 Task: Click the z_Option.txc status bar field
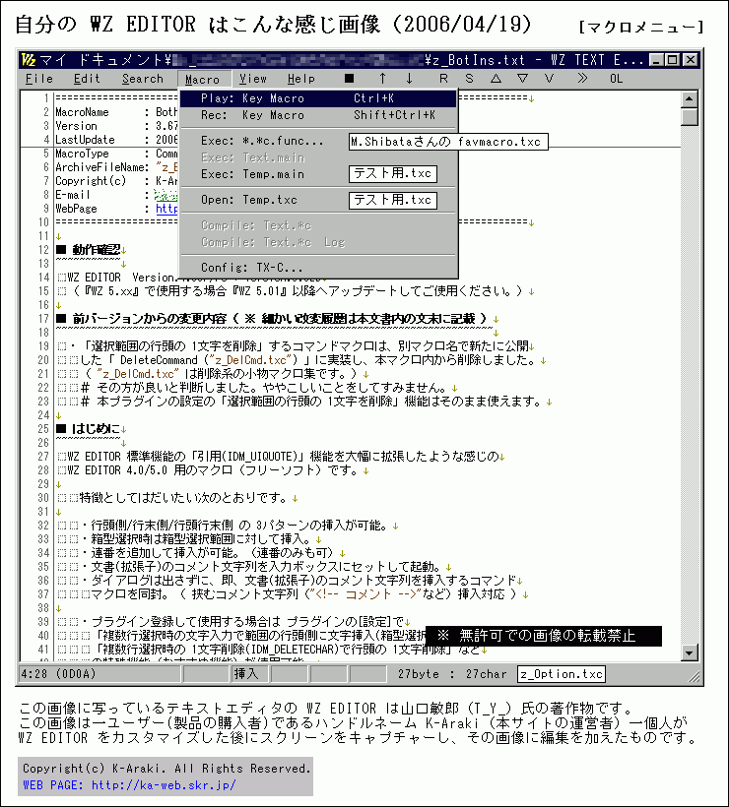pos(562,674)
